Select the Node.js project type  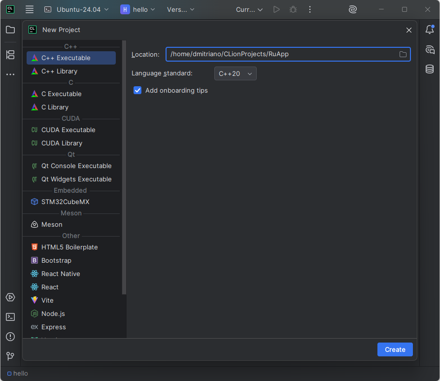(71, 313)
